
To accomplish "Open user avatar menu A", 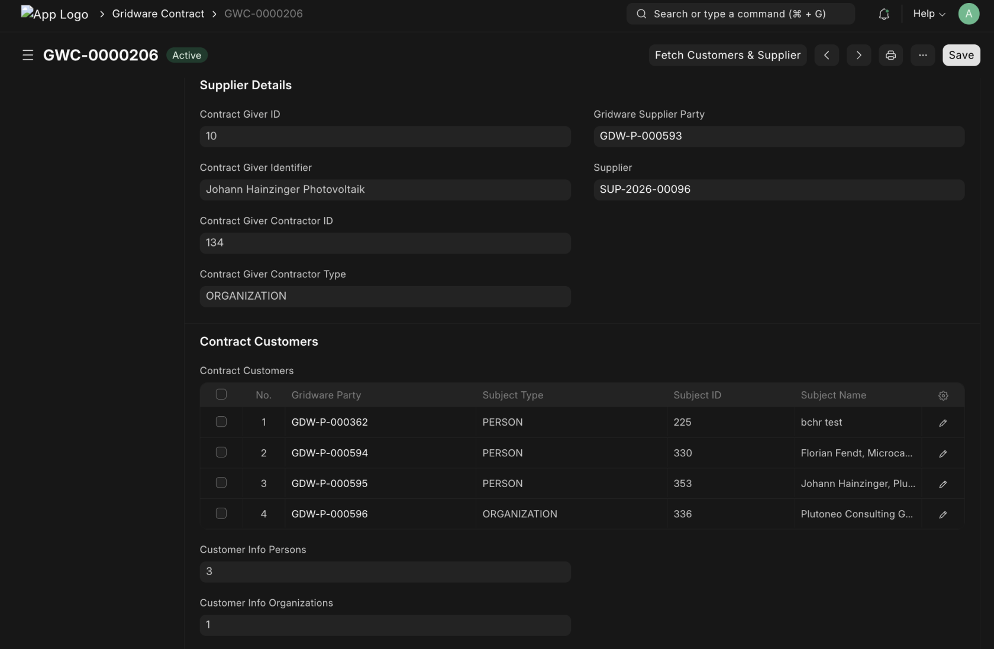I will pyautogui.click(x=969, y=14).
